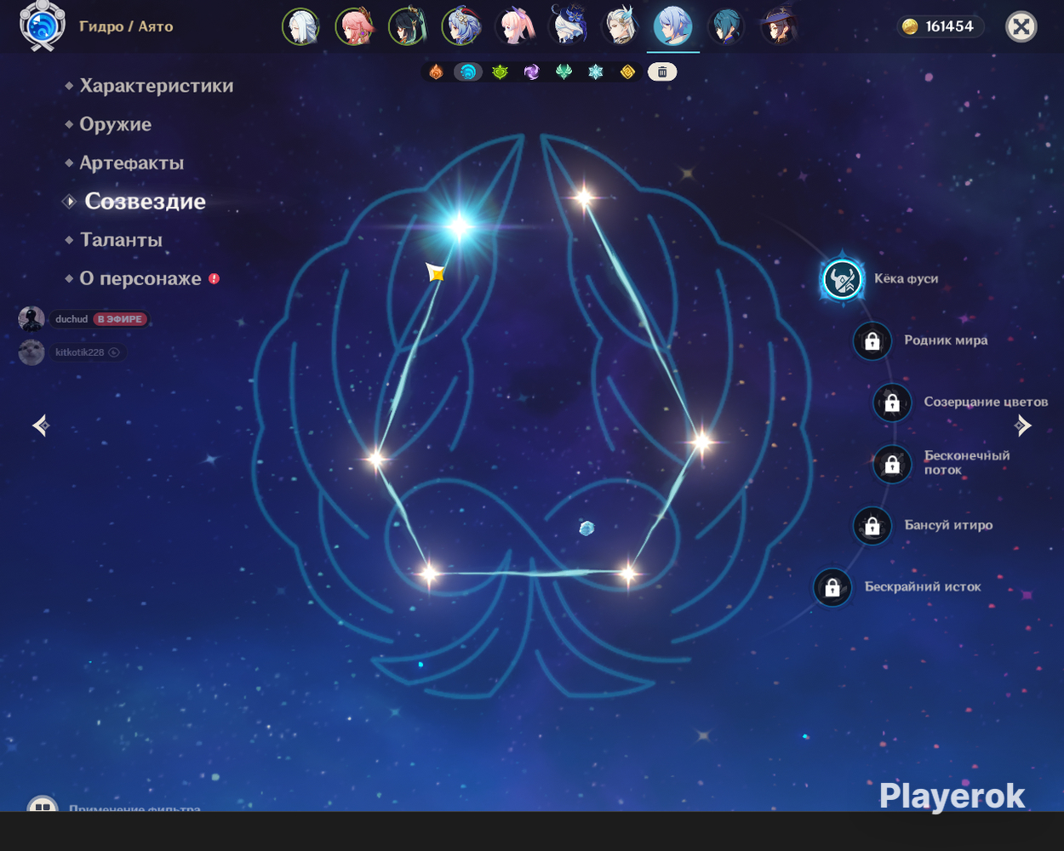Select the light pink-haired character portrait
This screenshot has height=851, width=1064.
click(x=515, y=26)
